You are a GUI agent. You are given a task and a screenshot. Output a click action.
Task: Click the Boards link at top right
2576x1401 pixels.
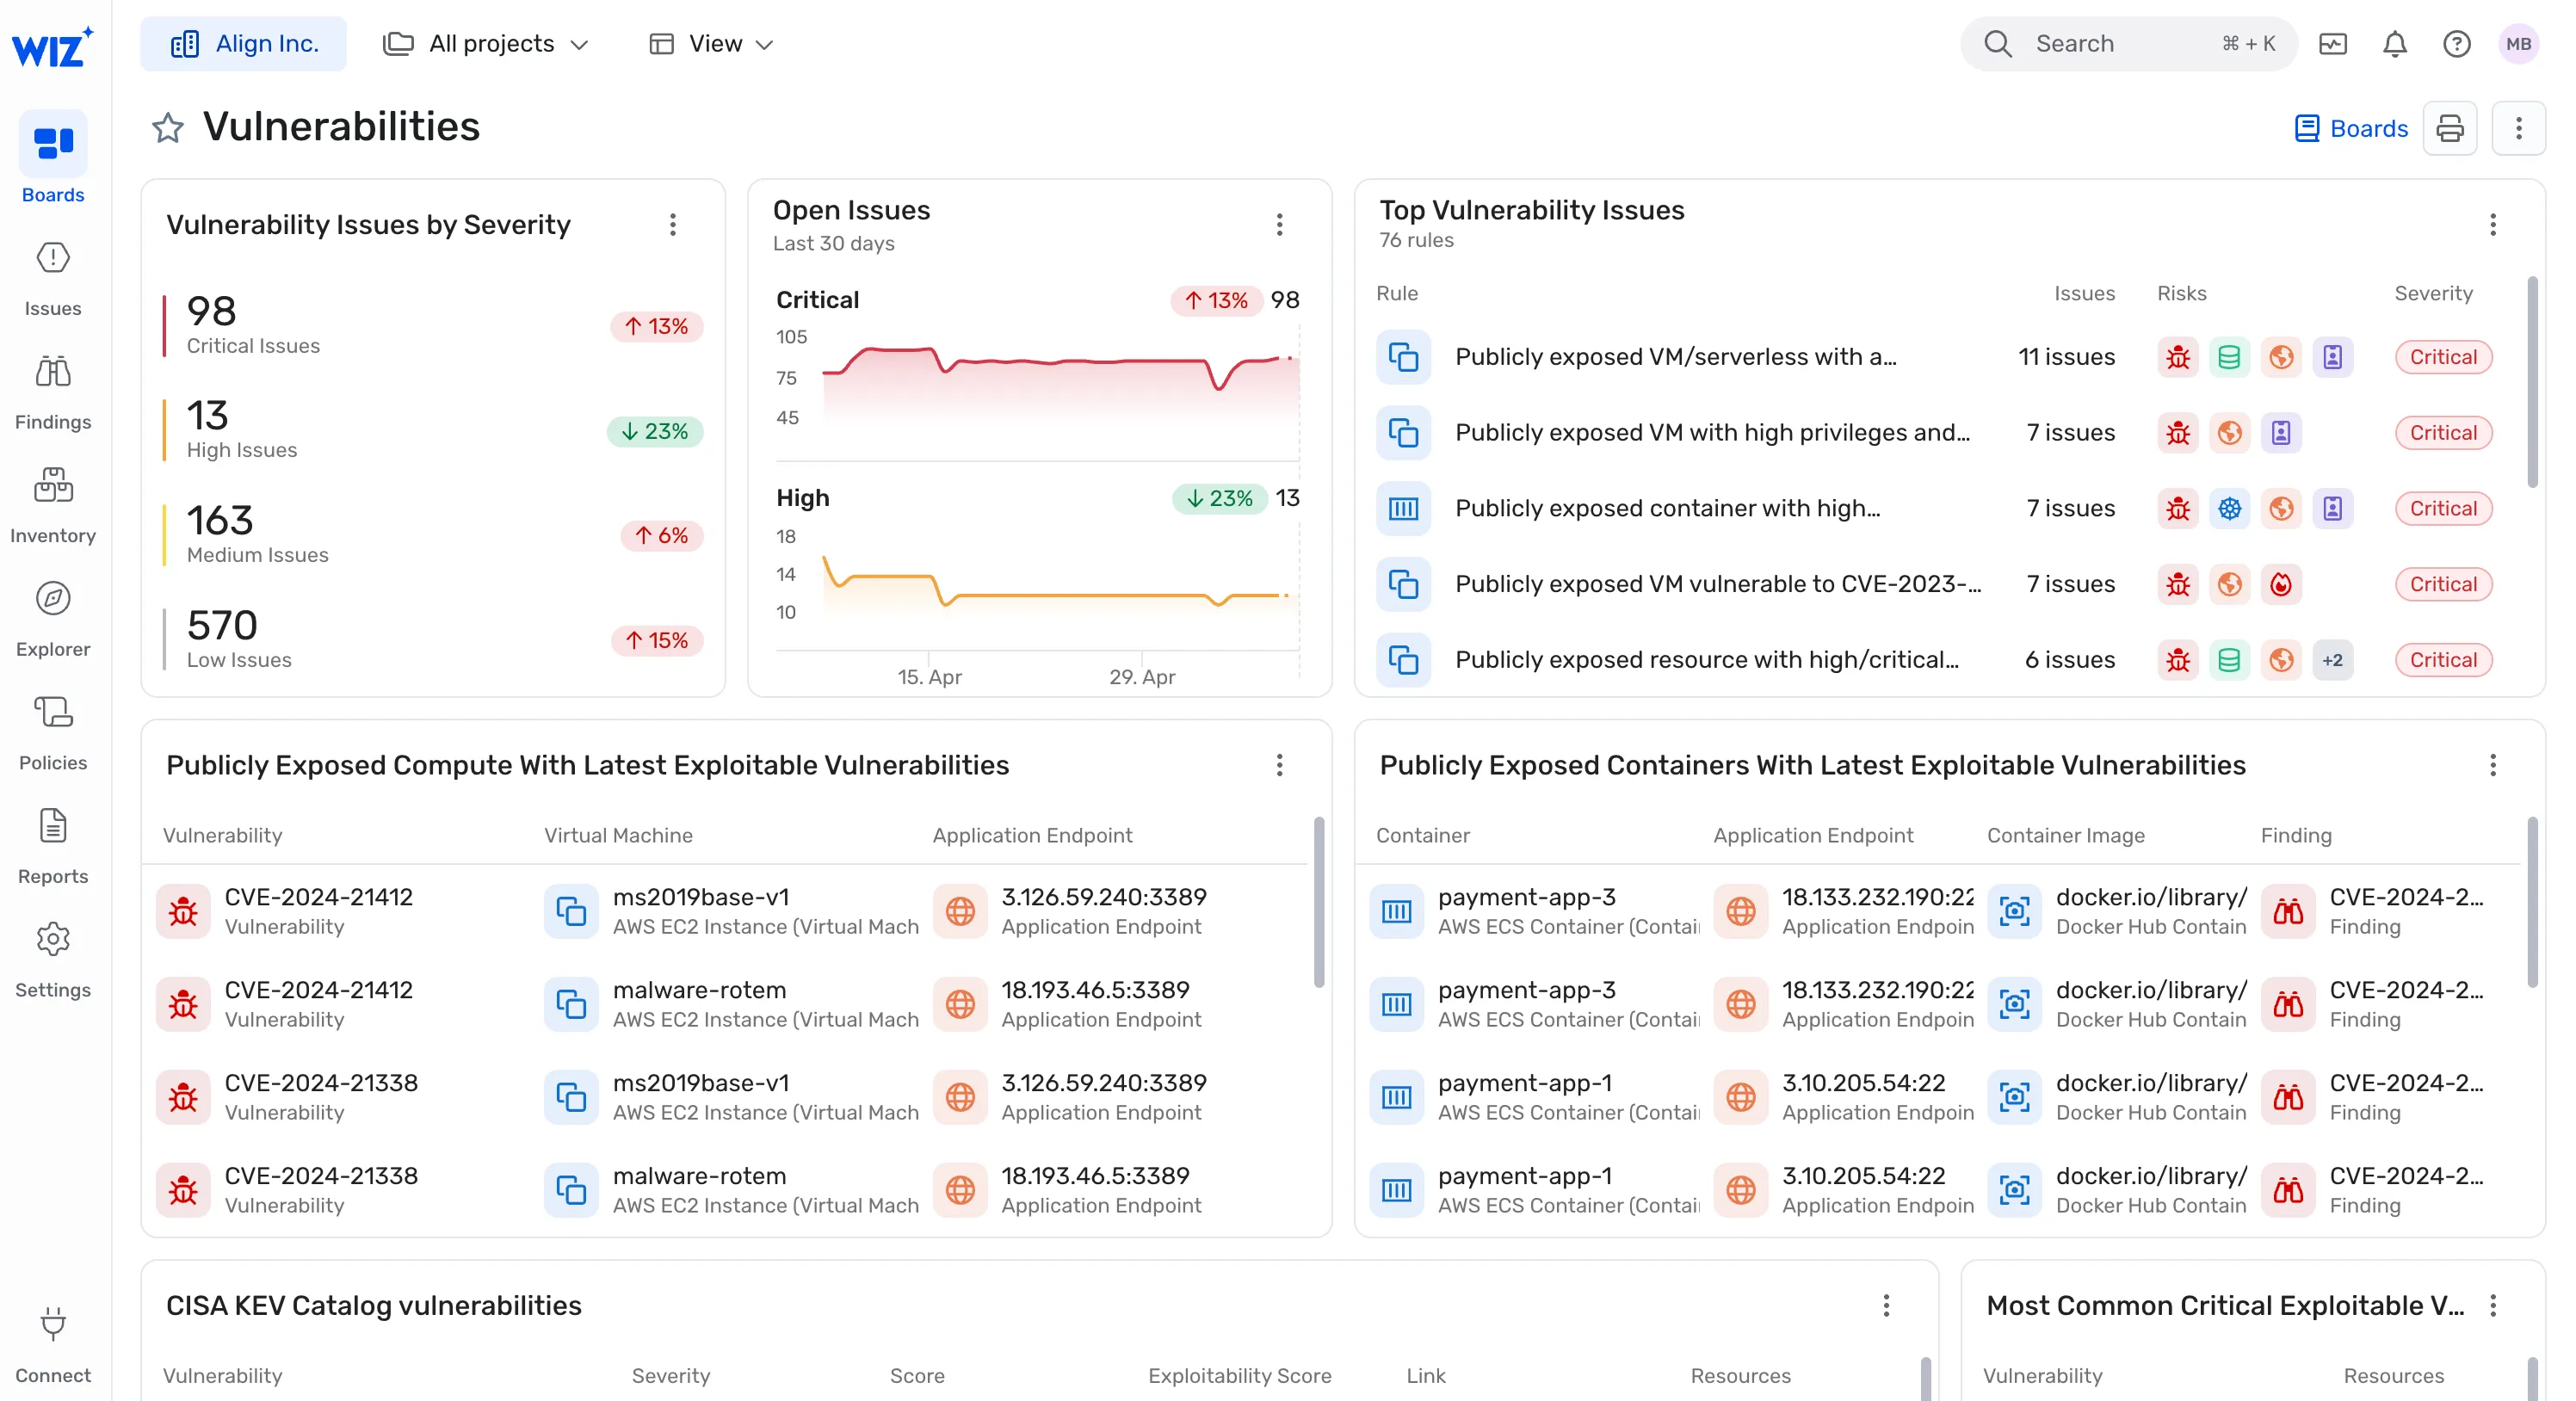(x=2351, y=128)
